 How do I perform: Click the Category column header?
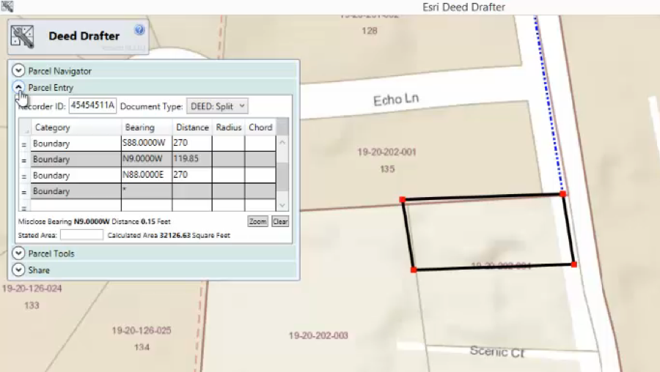76,127
